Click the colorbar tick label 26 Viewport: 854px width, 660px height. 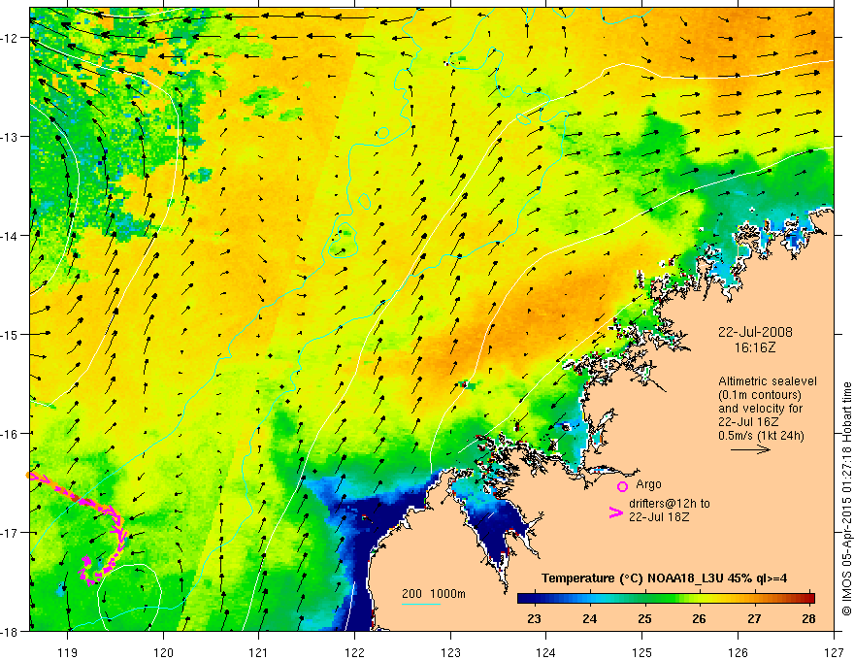point(699,619)
